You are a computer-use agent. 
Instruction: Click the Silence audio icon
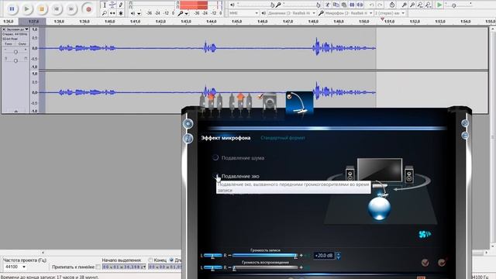pos(360,5)
